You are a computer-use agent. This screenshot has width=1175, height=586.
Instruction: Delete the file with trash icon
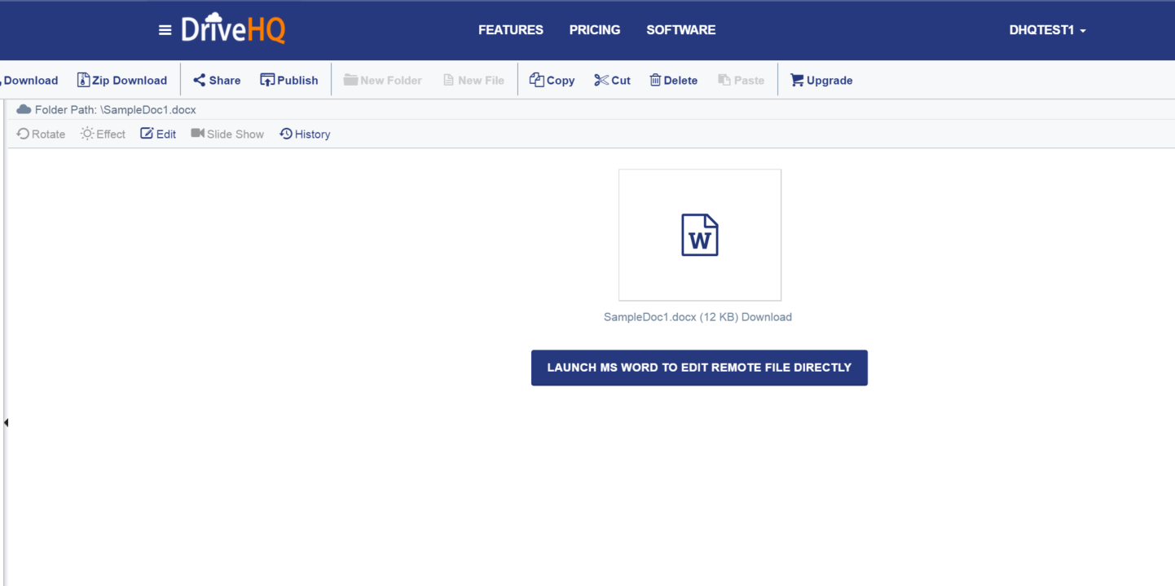click(x=655, y=80)
